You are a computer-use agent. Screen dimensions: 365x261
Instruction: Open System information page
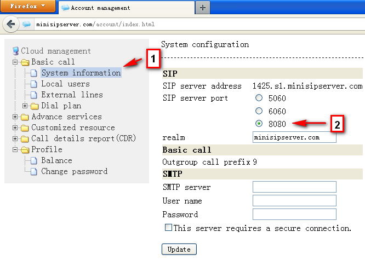click(x=81, y=73)
